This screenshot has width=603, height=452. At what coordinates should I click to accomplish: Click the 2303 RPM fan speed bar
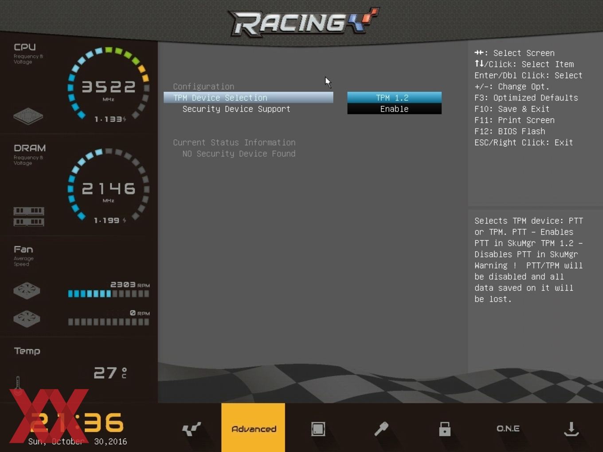click(x=109, y=293)
